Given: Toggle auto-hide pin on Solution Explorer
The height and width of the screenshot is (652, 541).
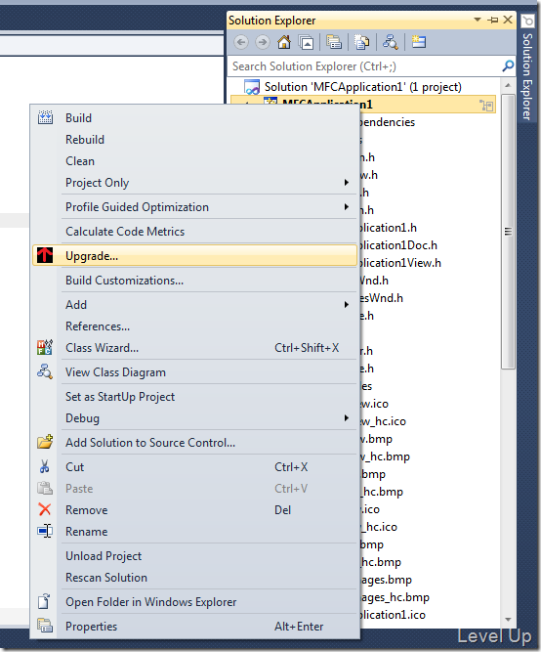Looking at the screenshot, I should [493, 20].
